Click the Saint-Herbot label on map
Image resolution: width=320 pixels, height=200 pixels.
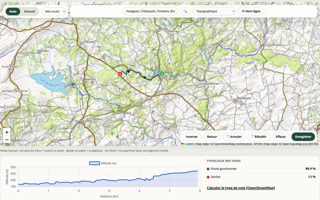pyautogui.click(x=123, y=113)
